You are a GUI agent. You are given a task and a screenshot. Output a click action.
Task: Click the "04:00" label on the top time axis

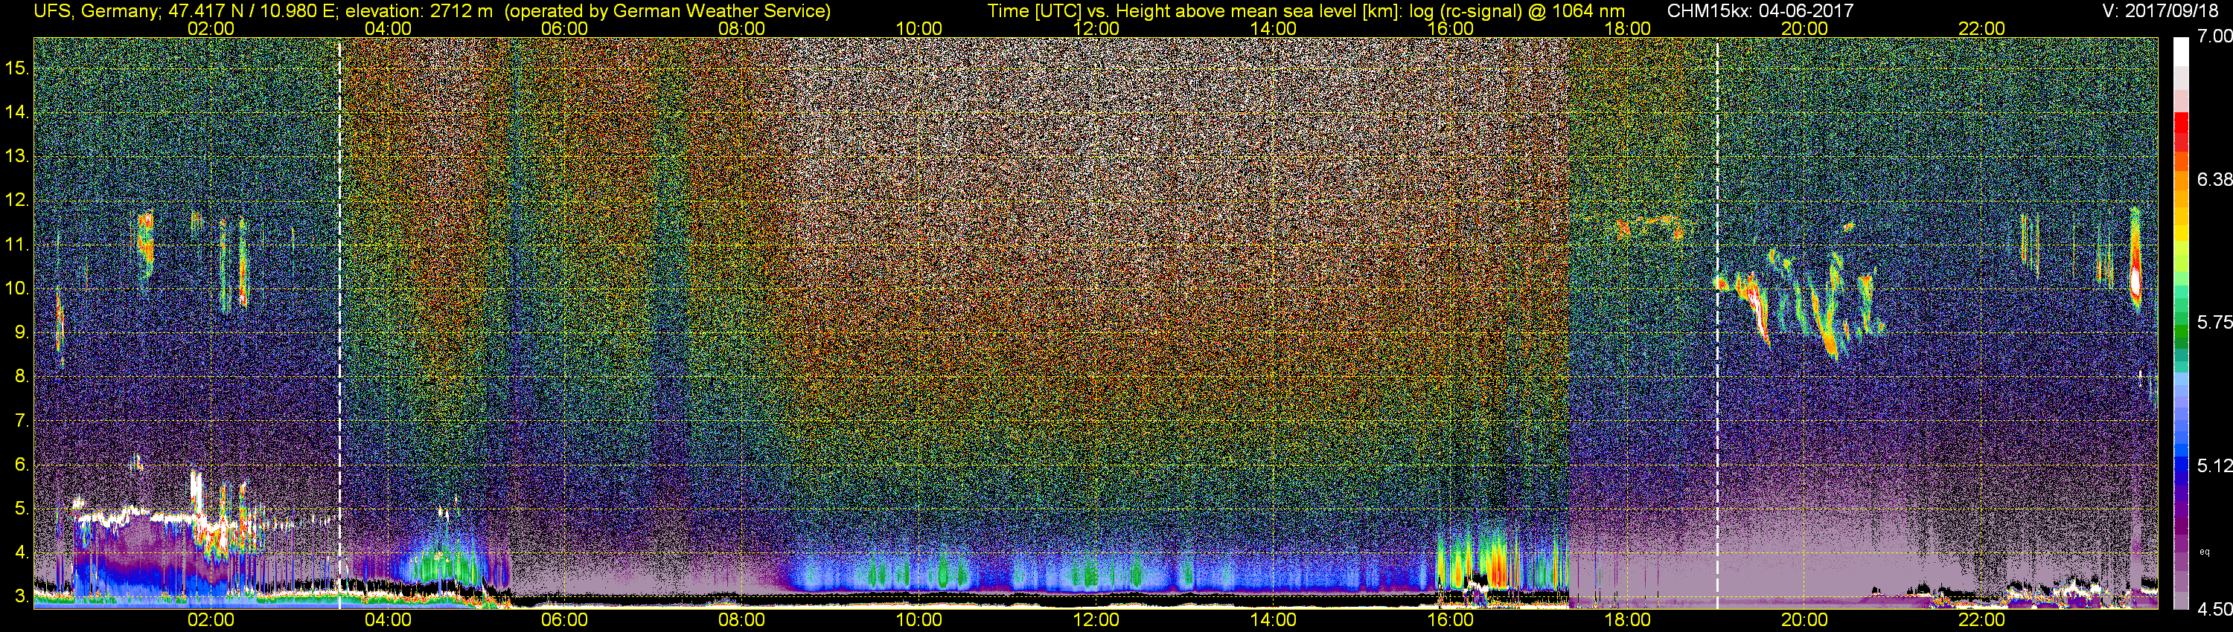coord(388,28)
